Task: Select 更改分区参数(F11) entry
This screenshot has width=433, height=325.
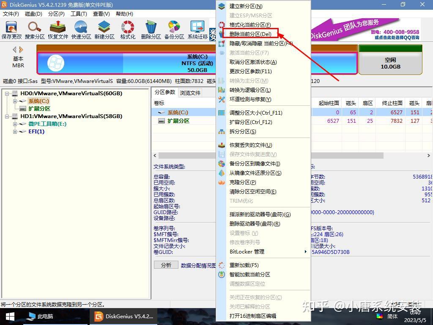Action: (x=250, y=71)
